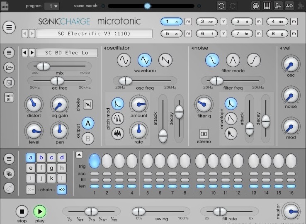This screenshot has height=224, width=306.
Task: Save drum patch with floppy icon
Action: click(9, 83)
